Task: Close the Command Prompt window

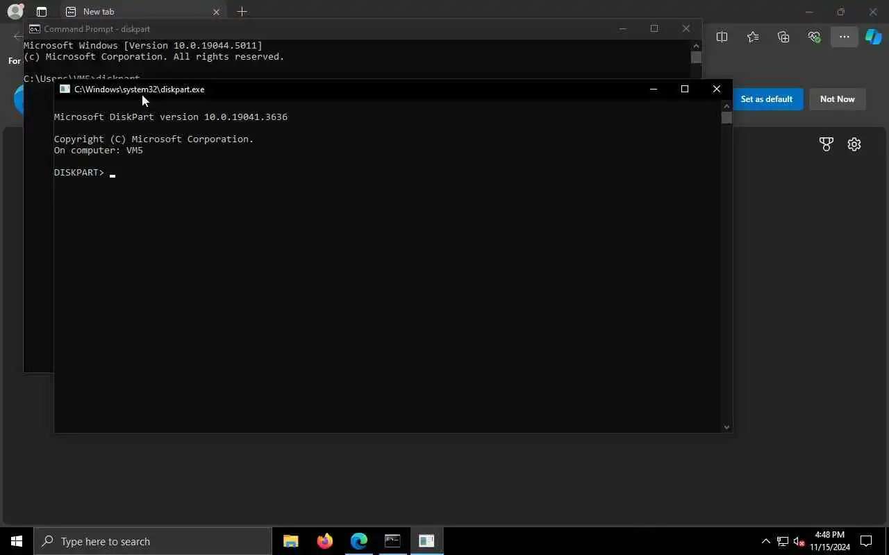Action: point(686,29)
